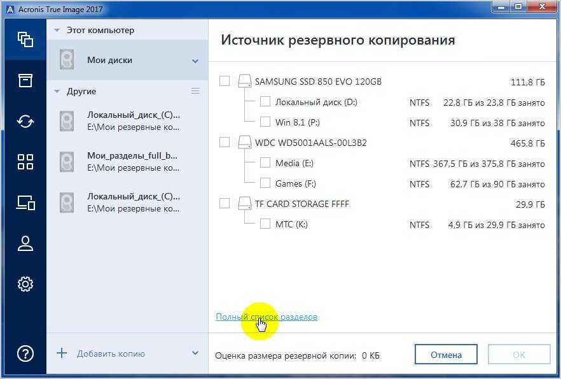
Task: Click the Полный список разделов link
Action: tap(266, 317)
